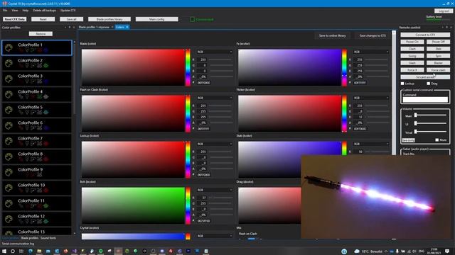Open the notification center icon
The width and height of the screenshot is (455, 255).
[447, 251]
